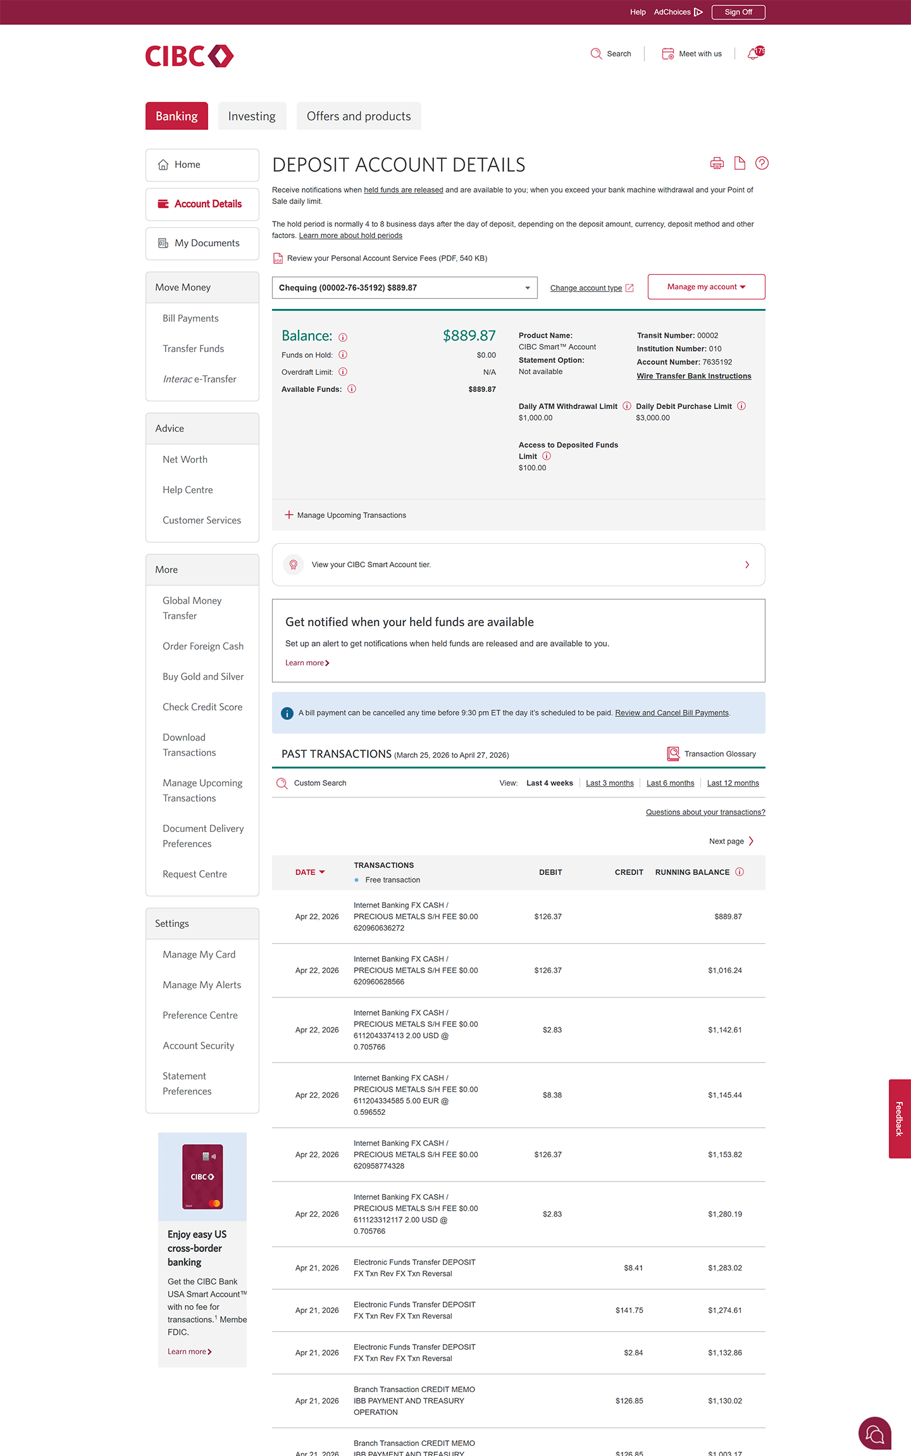911x1456 pixels.
Task: Expand Manage Upcoming Transactions plus
Action: (289, 515)
